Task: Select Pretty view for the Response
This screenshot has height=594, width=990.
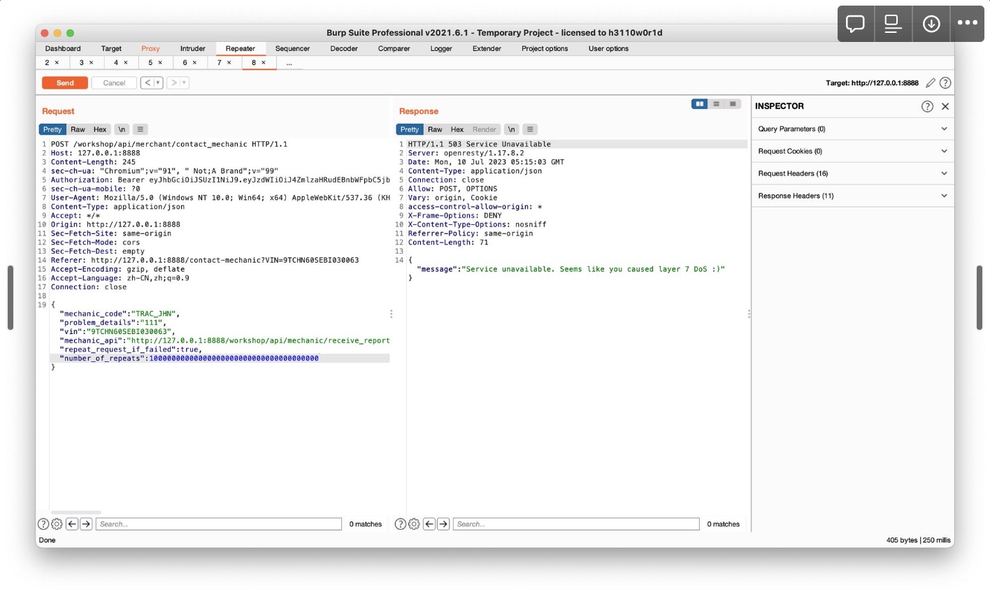Action: [x=410, y=129]
